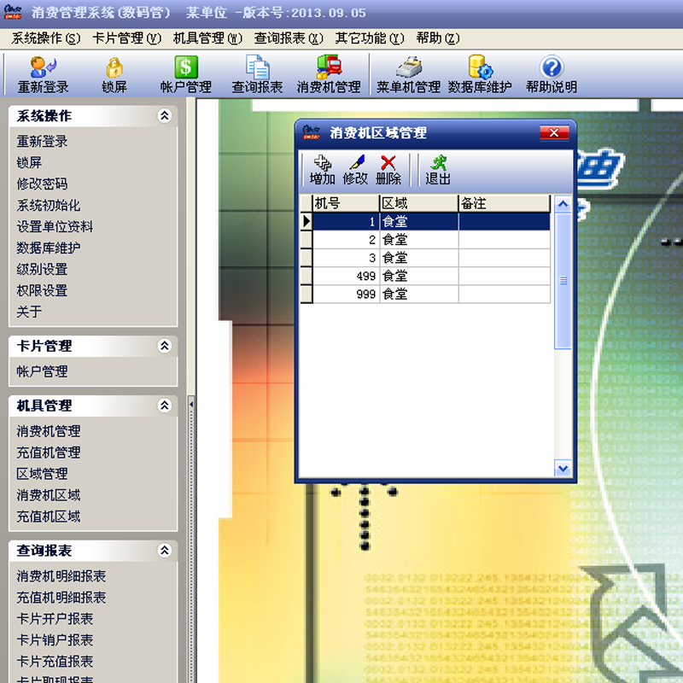The width and height of the screenshot is (683, 683).
Task: Click 修改 in the dialog toolbar
Action: click(x=355, y=170)
